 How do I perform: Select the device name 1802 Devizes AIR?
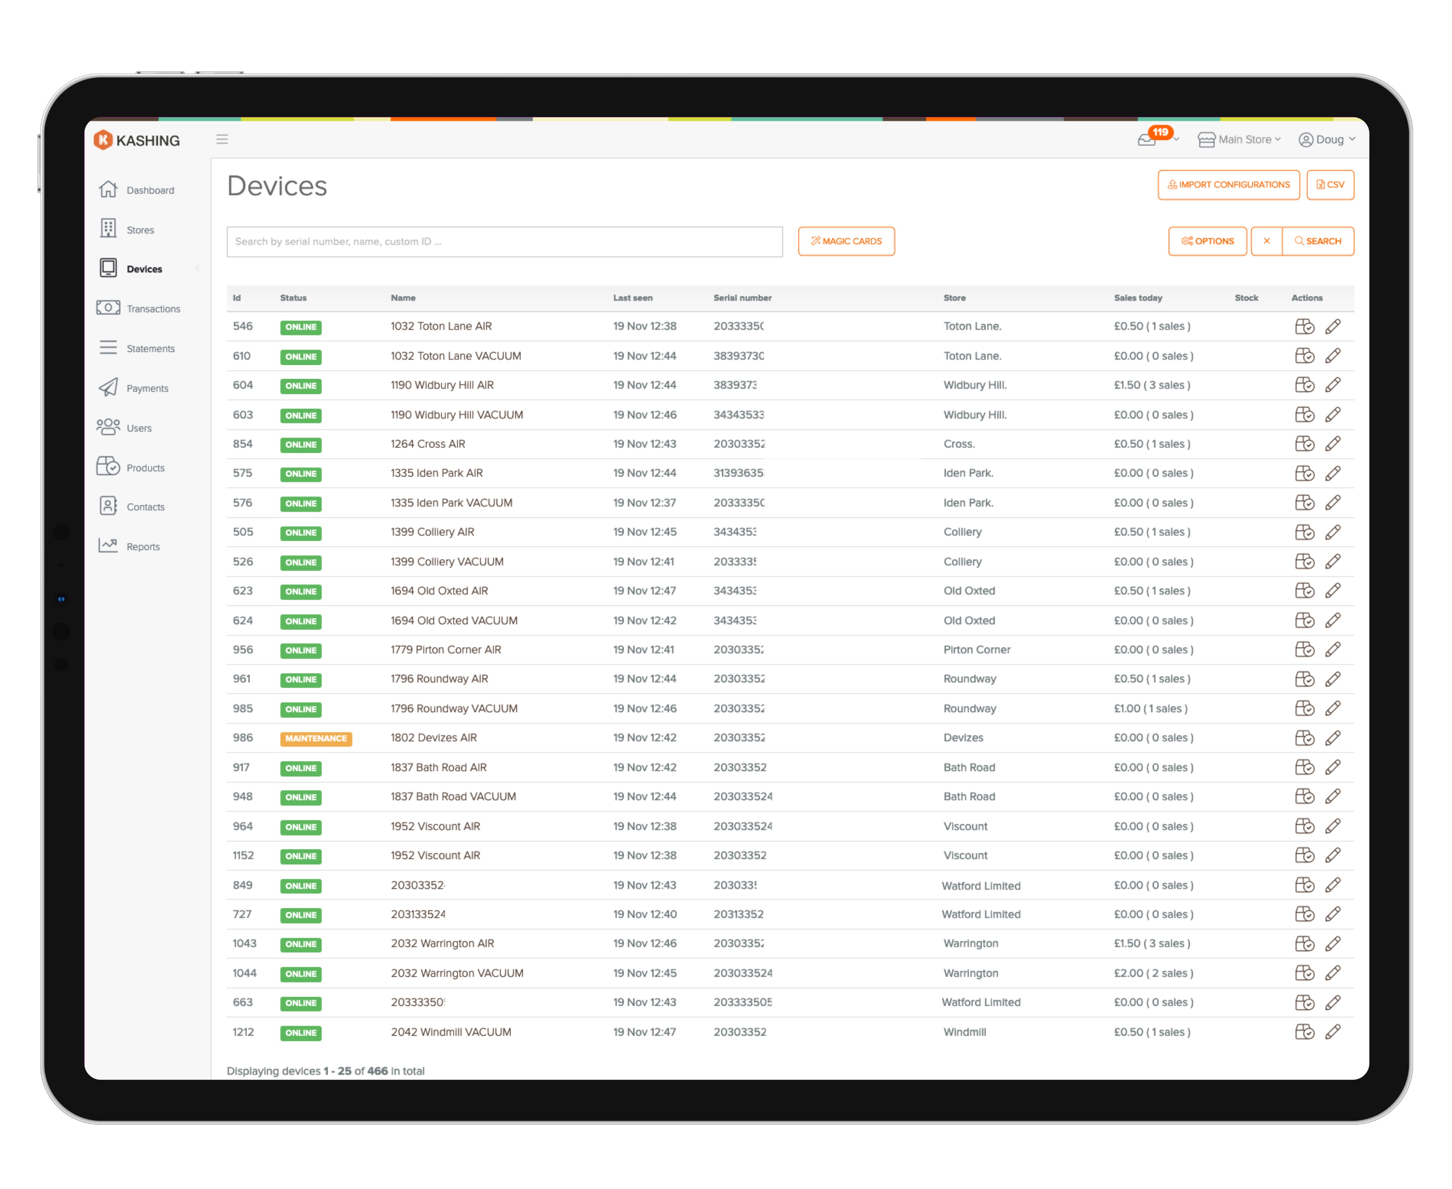pos(433,738)
